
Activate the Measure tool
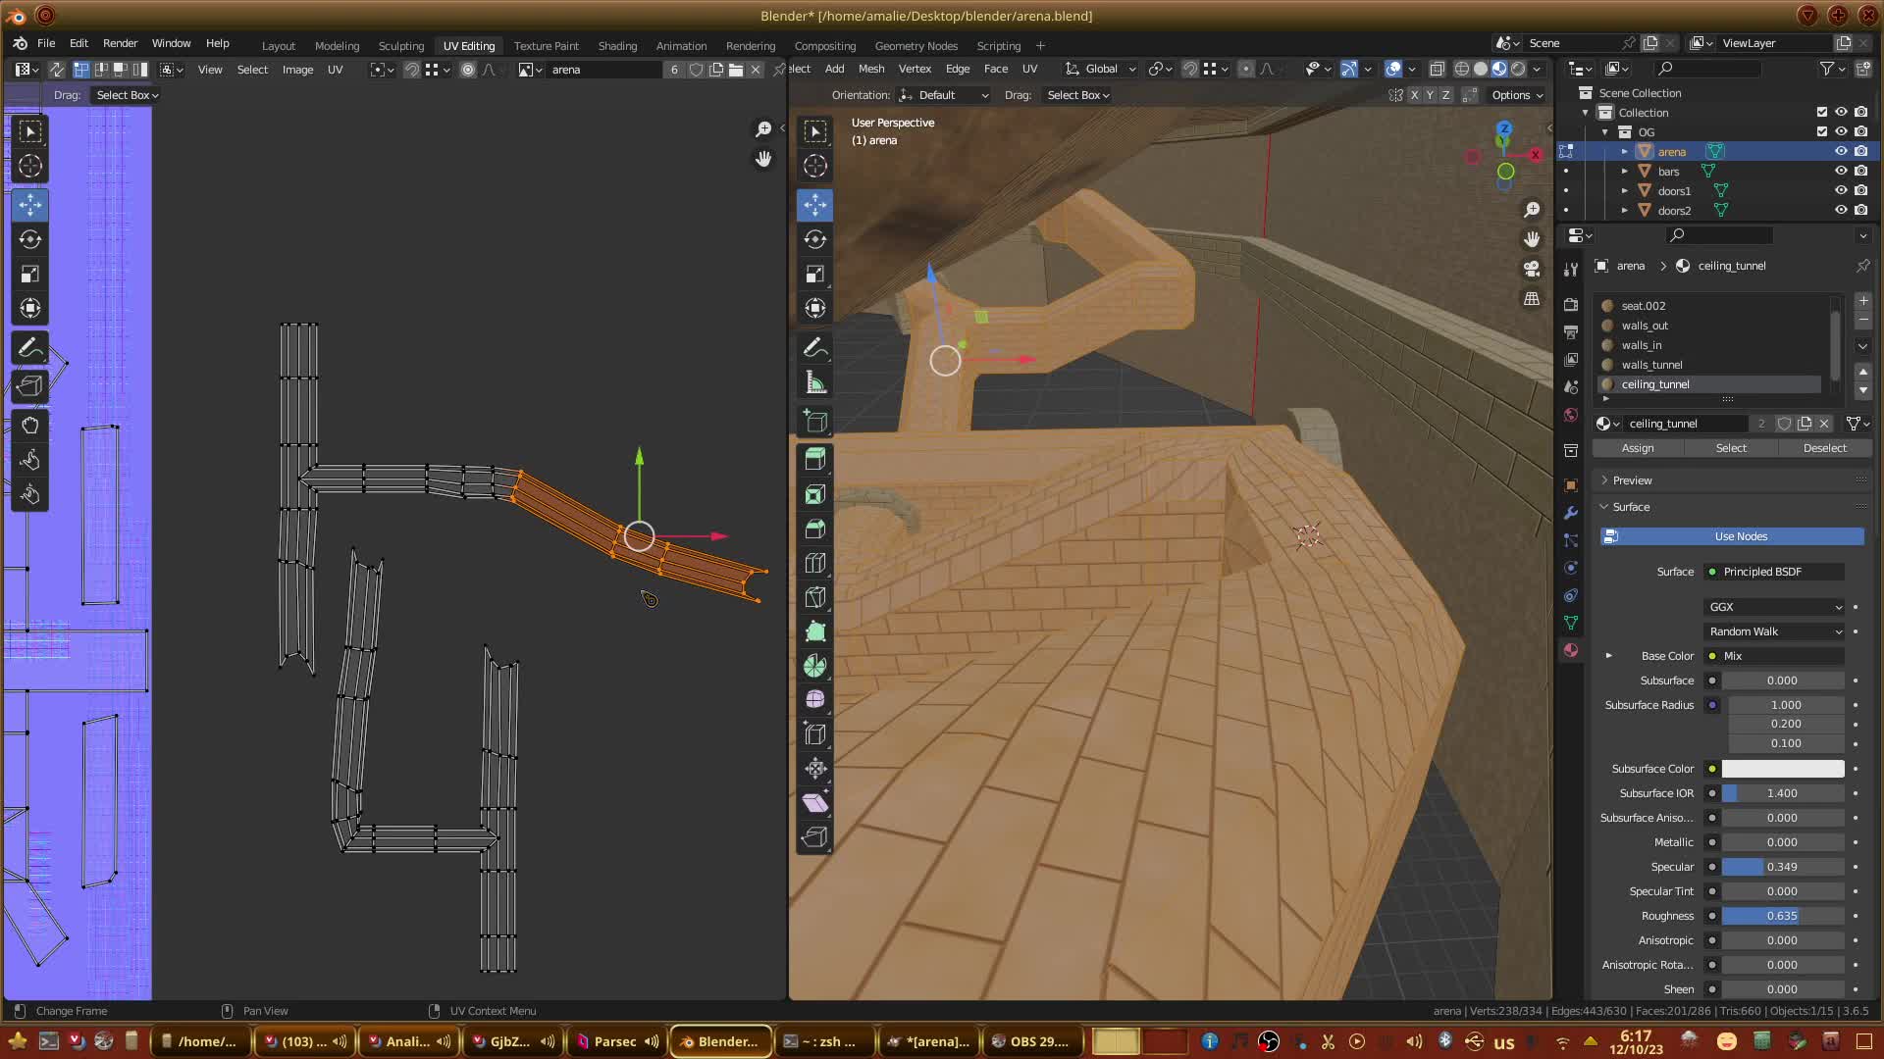point(814,382)
